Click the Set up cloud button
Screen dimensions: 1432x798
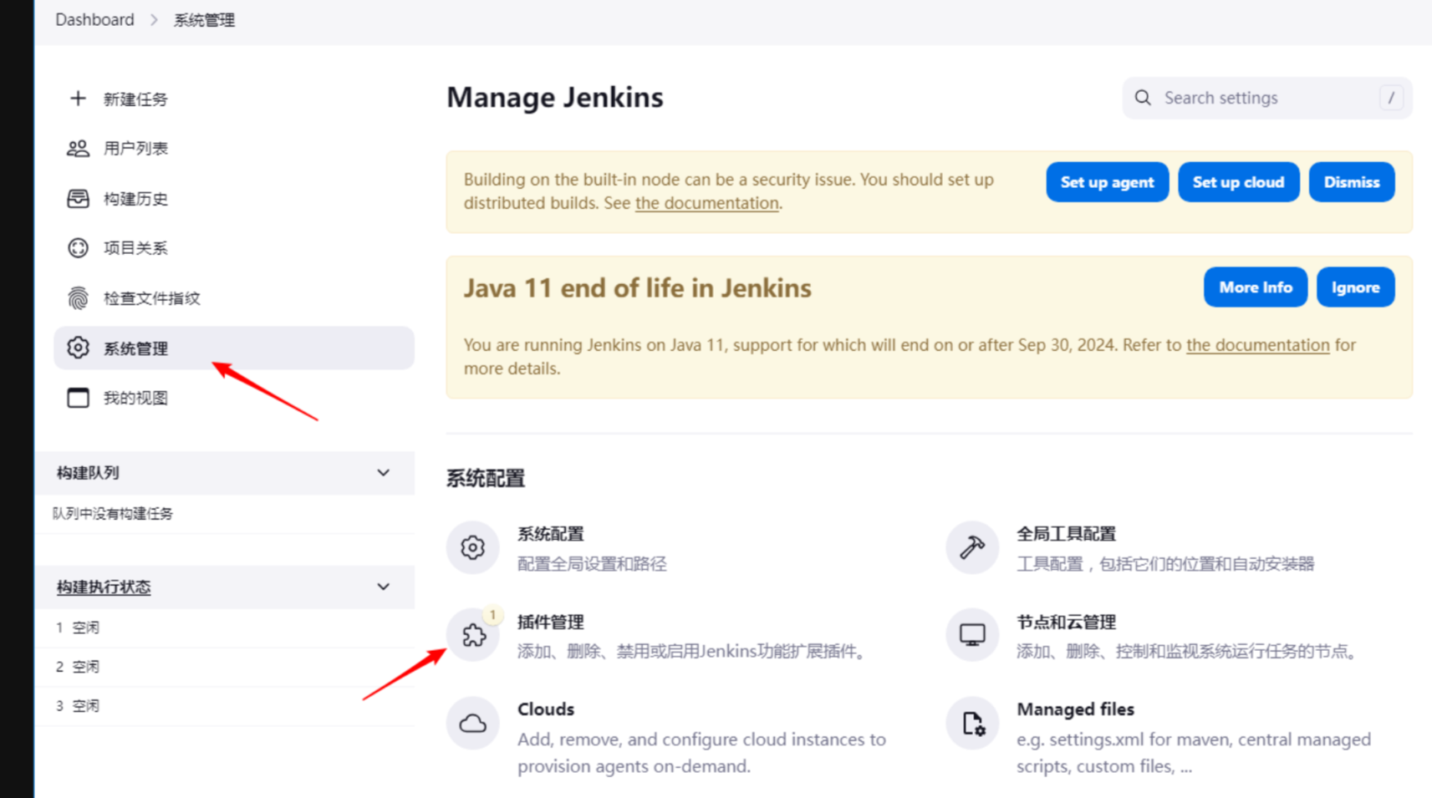click(1238, 182)
